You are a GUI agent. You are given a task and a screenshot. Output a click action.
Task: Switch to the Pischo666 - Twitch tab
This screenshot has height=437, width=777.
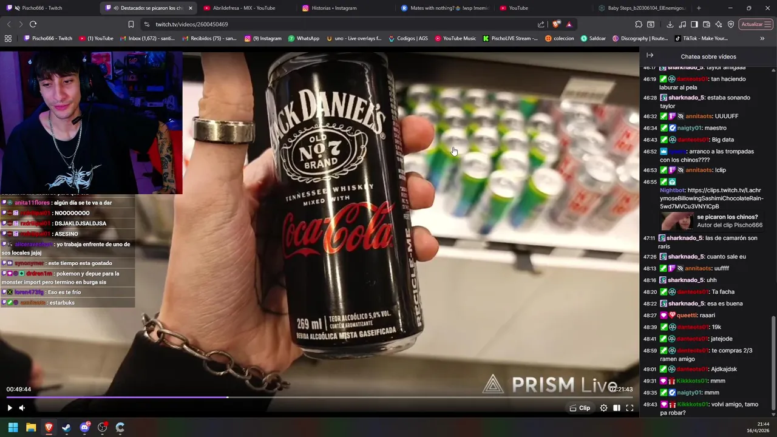tap(49, 8)
